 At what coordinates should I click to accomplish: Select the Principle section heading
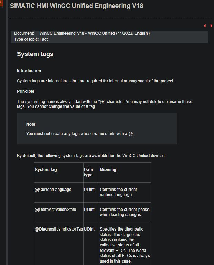click(26, 91)
